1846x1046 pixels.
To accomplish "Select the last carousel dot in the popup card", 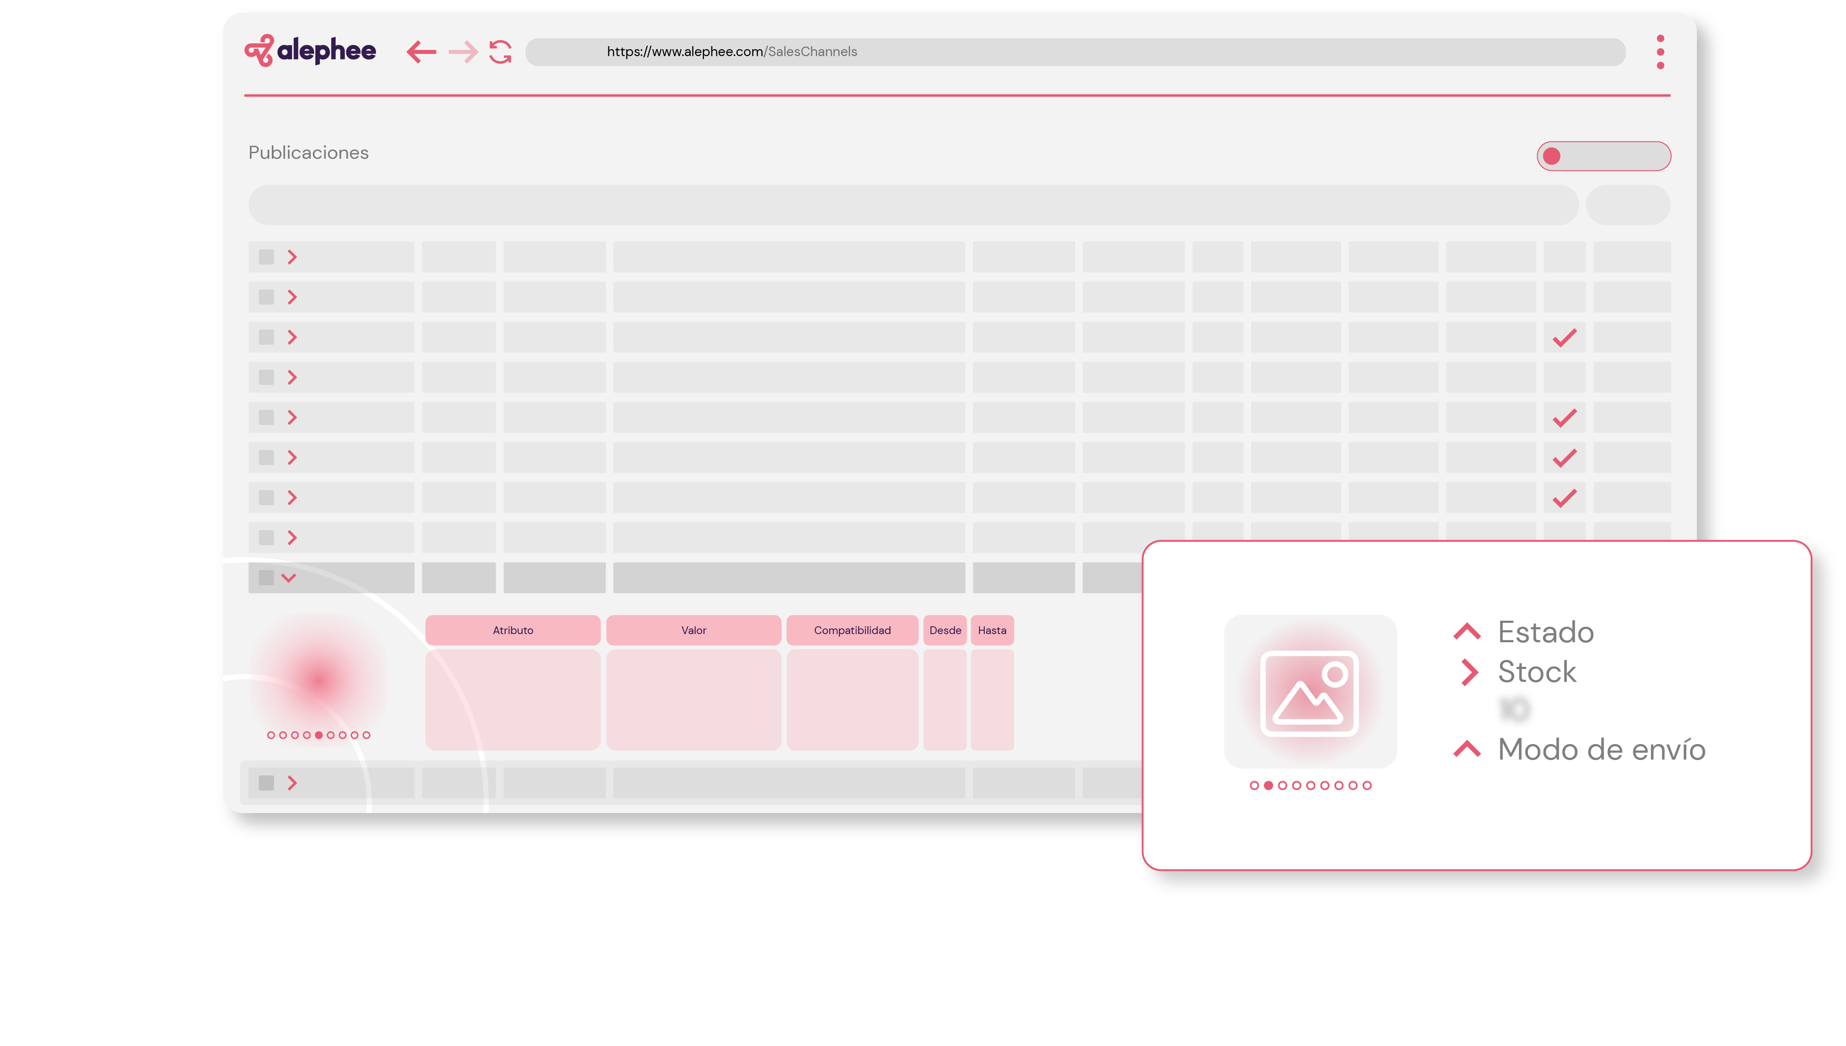I will point(1367,785).
